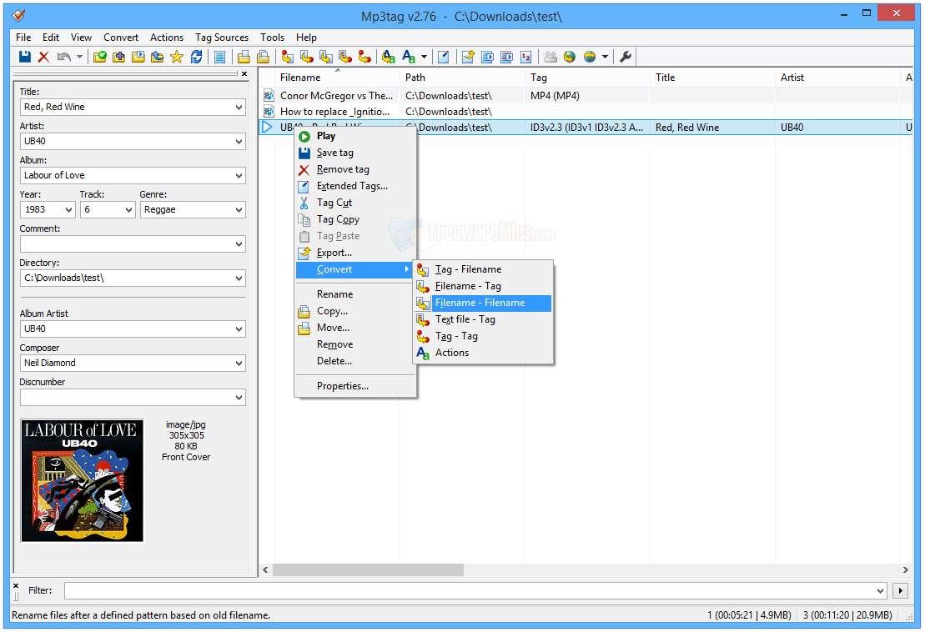Click the Labour of Love album cover thumbnail
The image size is (925, 632).
click(x=82, y=479)
